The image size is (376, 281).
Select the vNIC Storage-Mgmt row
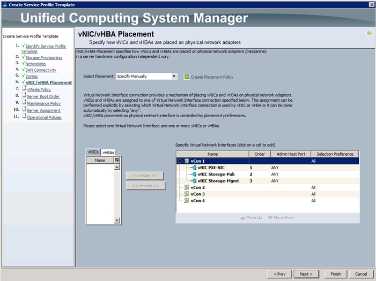pos(268,181)
